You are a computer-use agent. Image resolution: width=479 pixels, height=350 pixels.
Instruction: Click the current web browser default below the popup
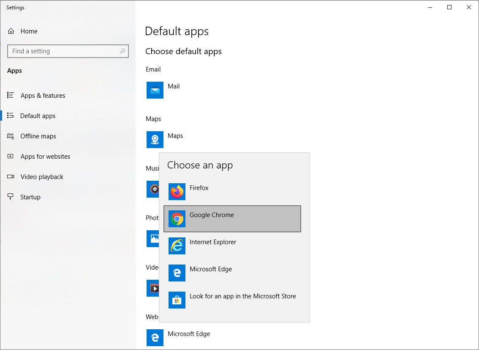tap(178, 337)
